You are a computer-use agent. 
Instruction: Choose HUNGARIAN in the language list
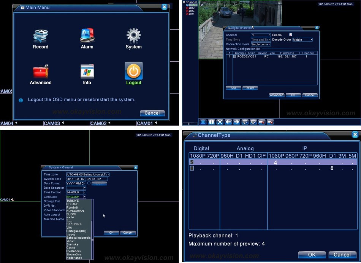tap(75, 210)
